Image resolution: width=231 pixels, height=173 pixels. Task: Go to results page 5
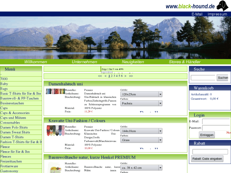119,76
